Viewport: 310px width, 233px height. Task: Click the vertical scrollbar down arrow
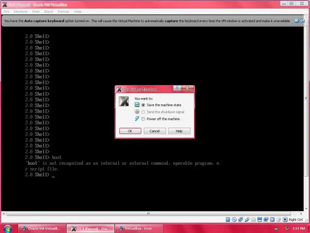point(306,209)
